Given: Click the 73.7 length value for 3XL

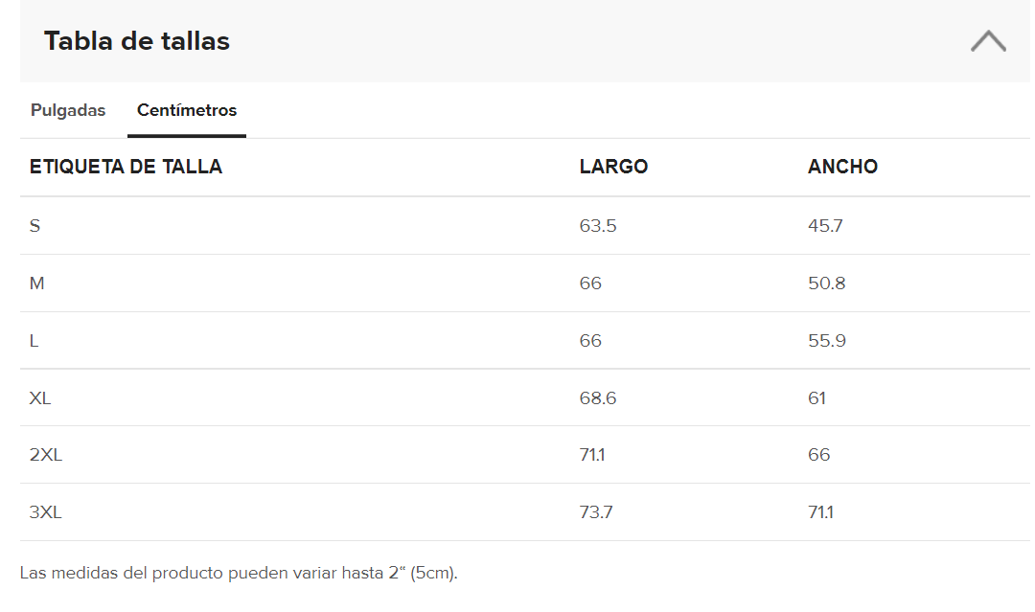Looking at the screenshot, I should click(595, 512).
